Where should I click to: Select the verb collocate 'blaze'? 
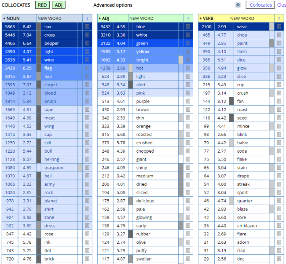[242, 209]
